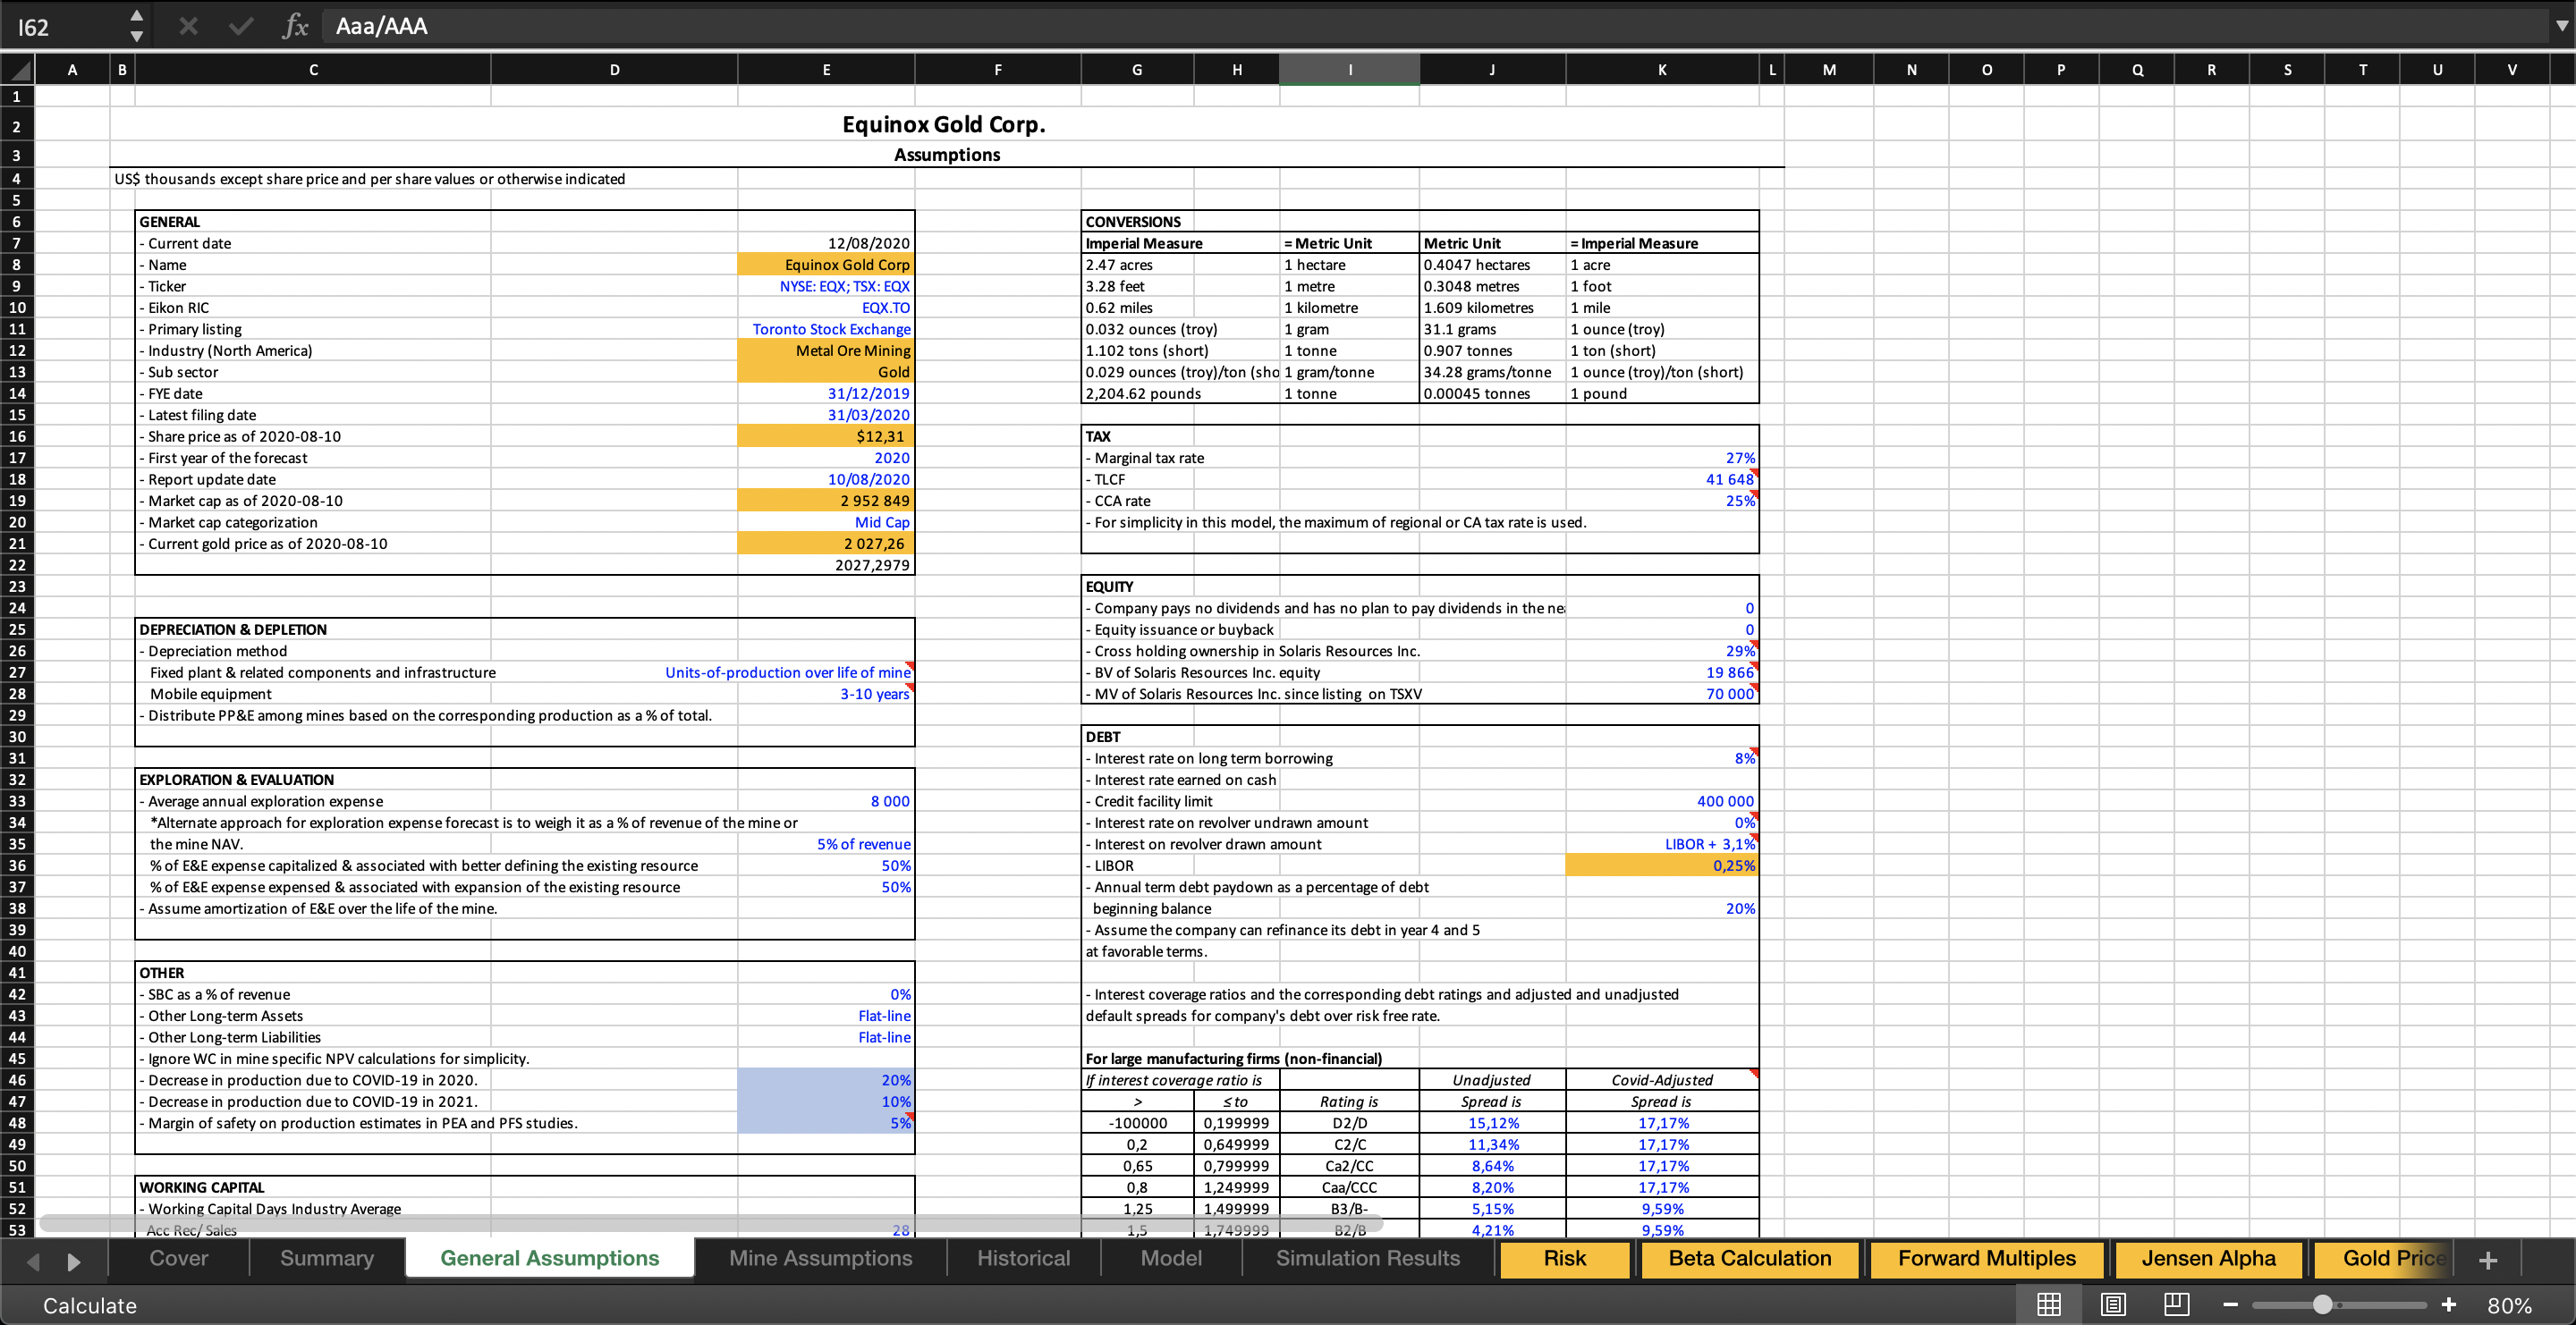This screenshot has width=2576, height=1325.
Task: Click the '$12,31' share price cell
Action: pyautogui.click(x=826, y=435)
